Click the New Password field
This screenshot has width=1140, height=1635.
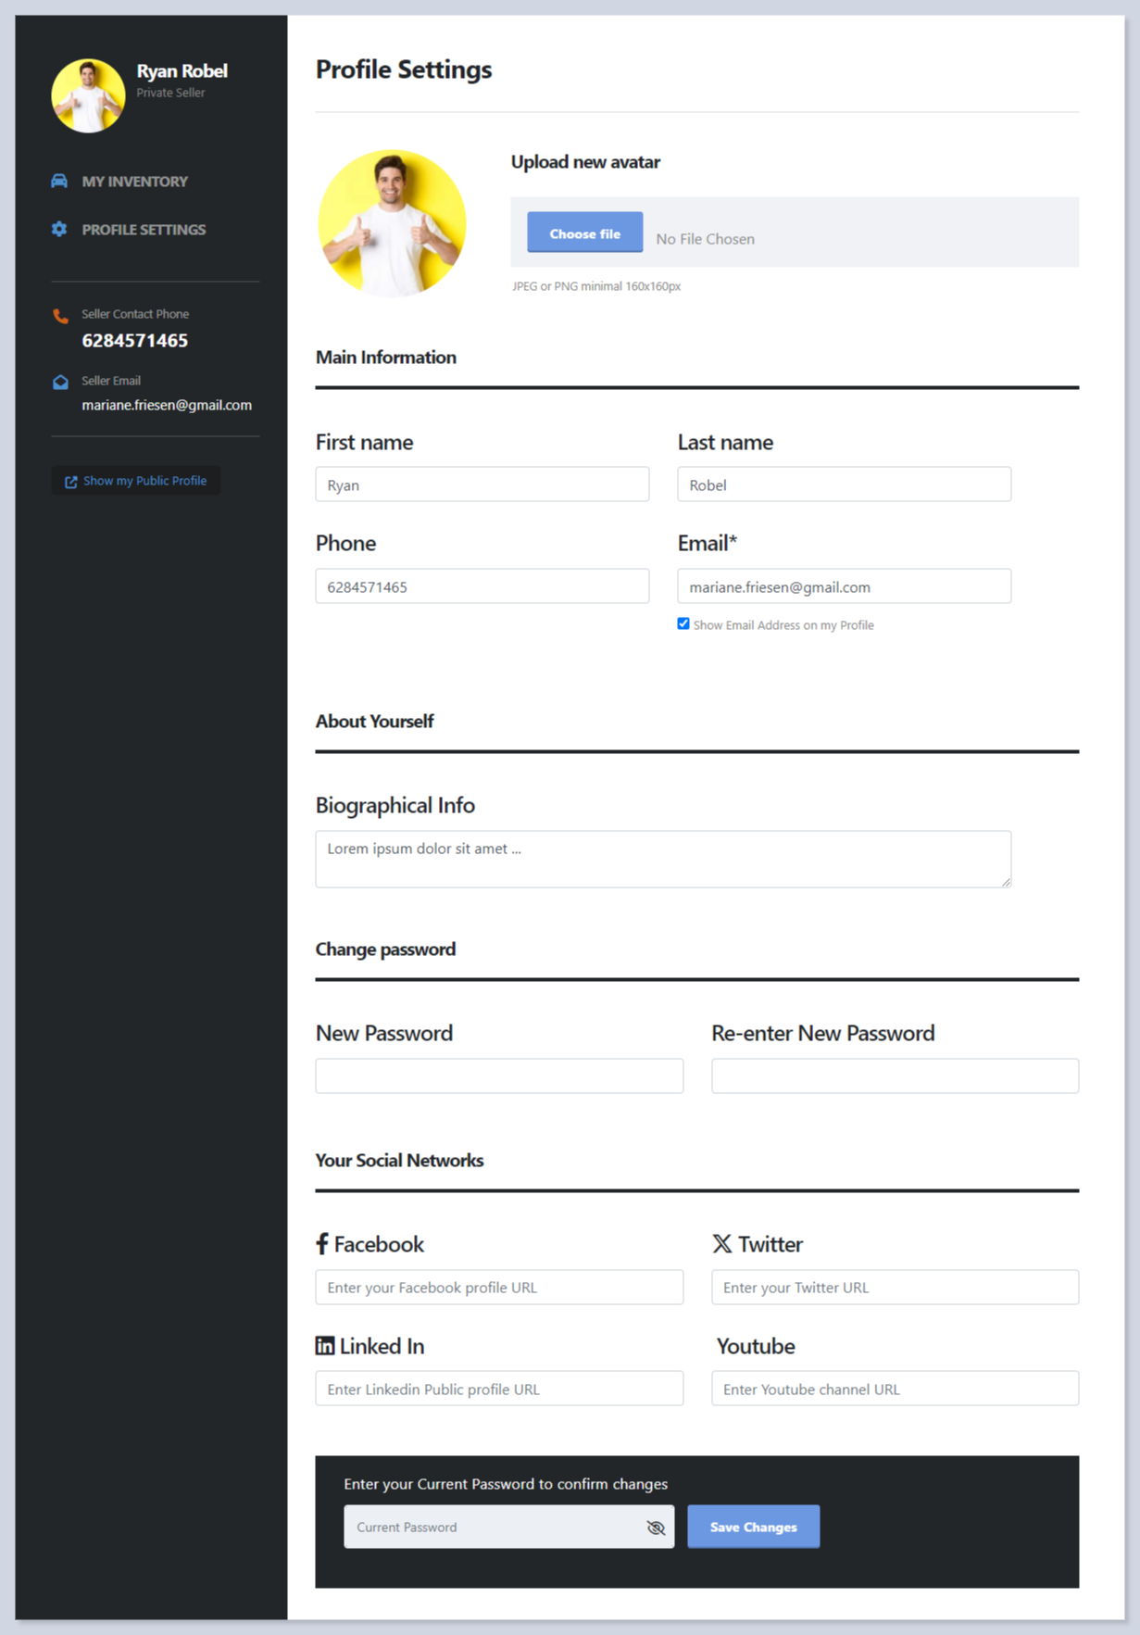pyautogui.click(x=499, y=1075)
